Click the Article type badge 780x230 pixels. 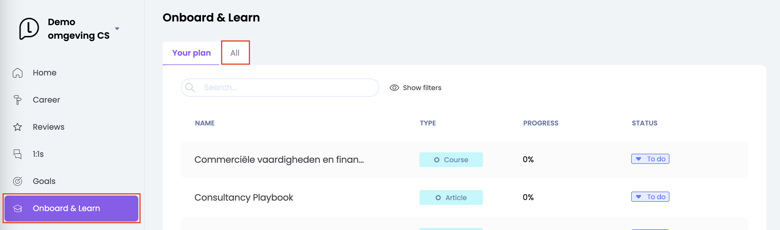[451, 198]
